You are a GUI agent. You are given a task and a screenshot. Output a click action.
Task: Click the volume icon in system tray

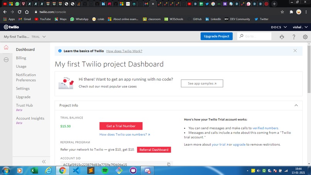point(259,171)
